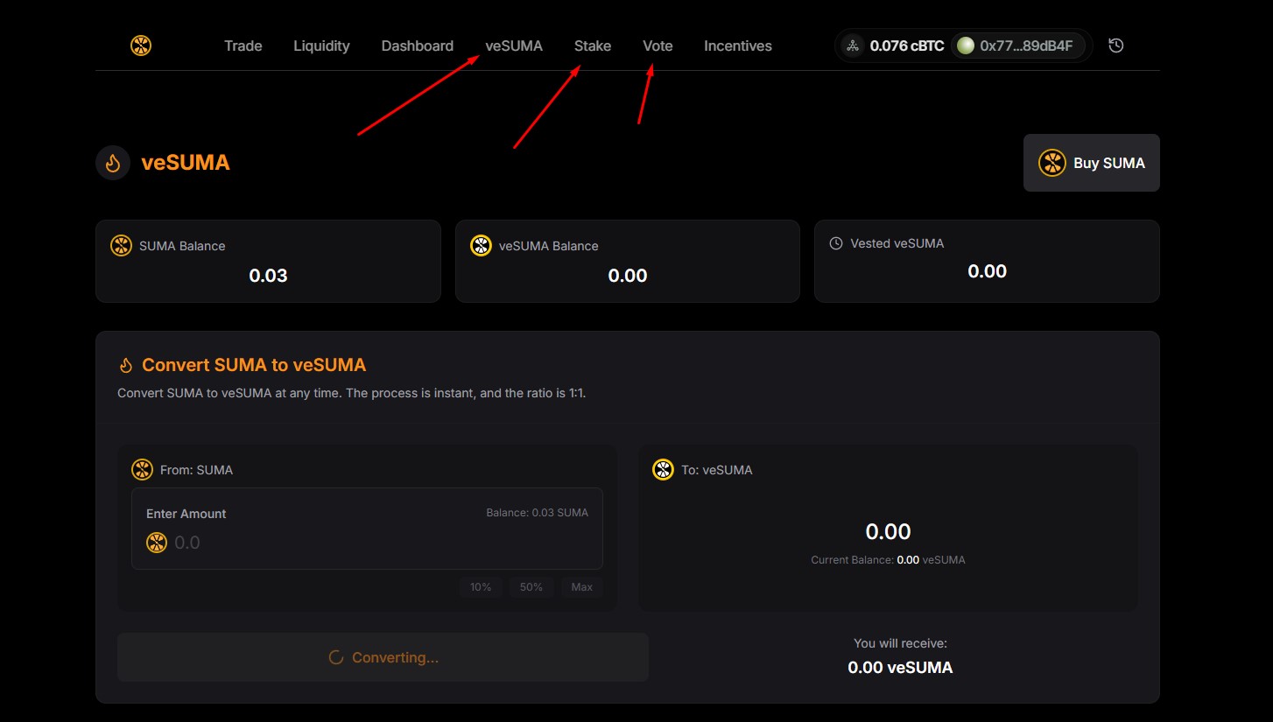Open the wallet address 0x77...89dB4F menu

(1018, 46)
